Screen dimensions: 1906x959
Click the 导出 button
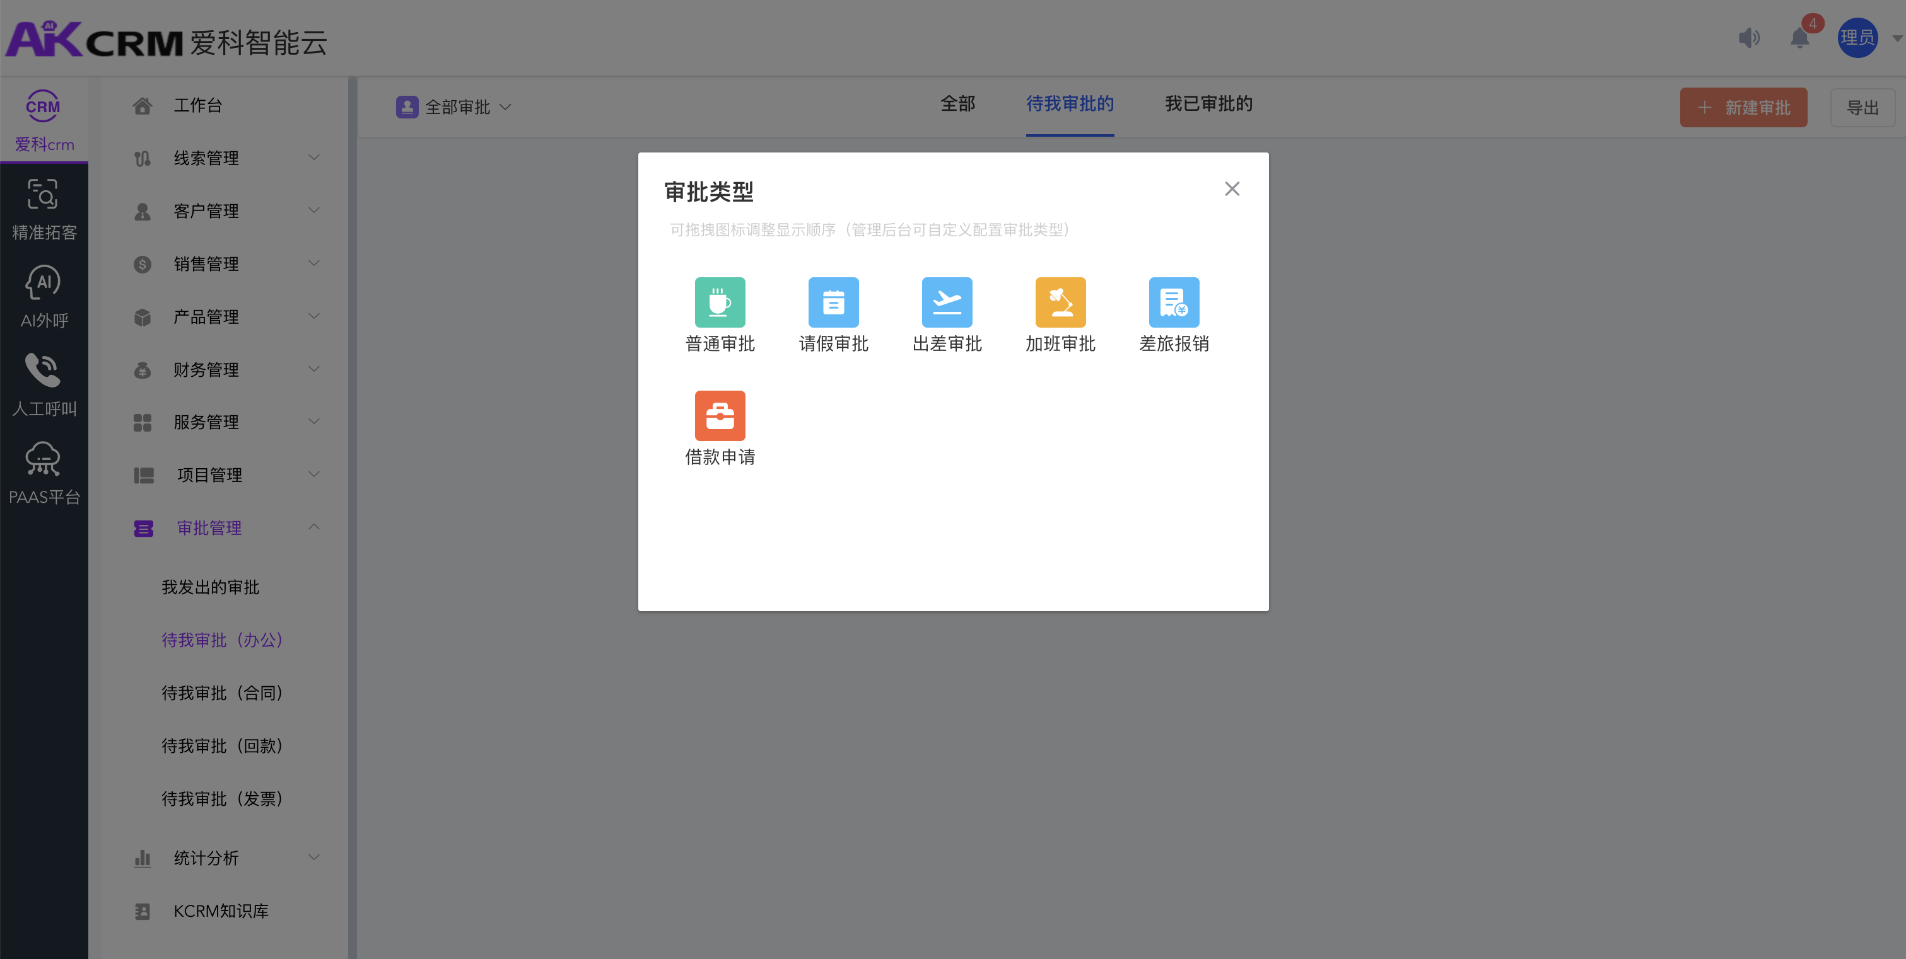1862,108
